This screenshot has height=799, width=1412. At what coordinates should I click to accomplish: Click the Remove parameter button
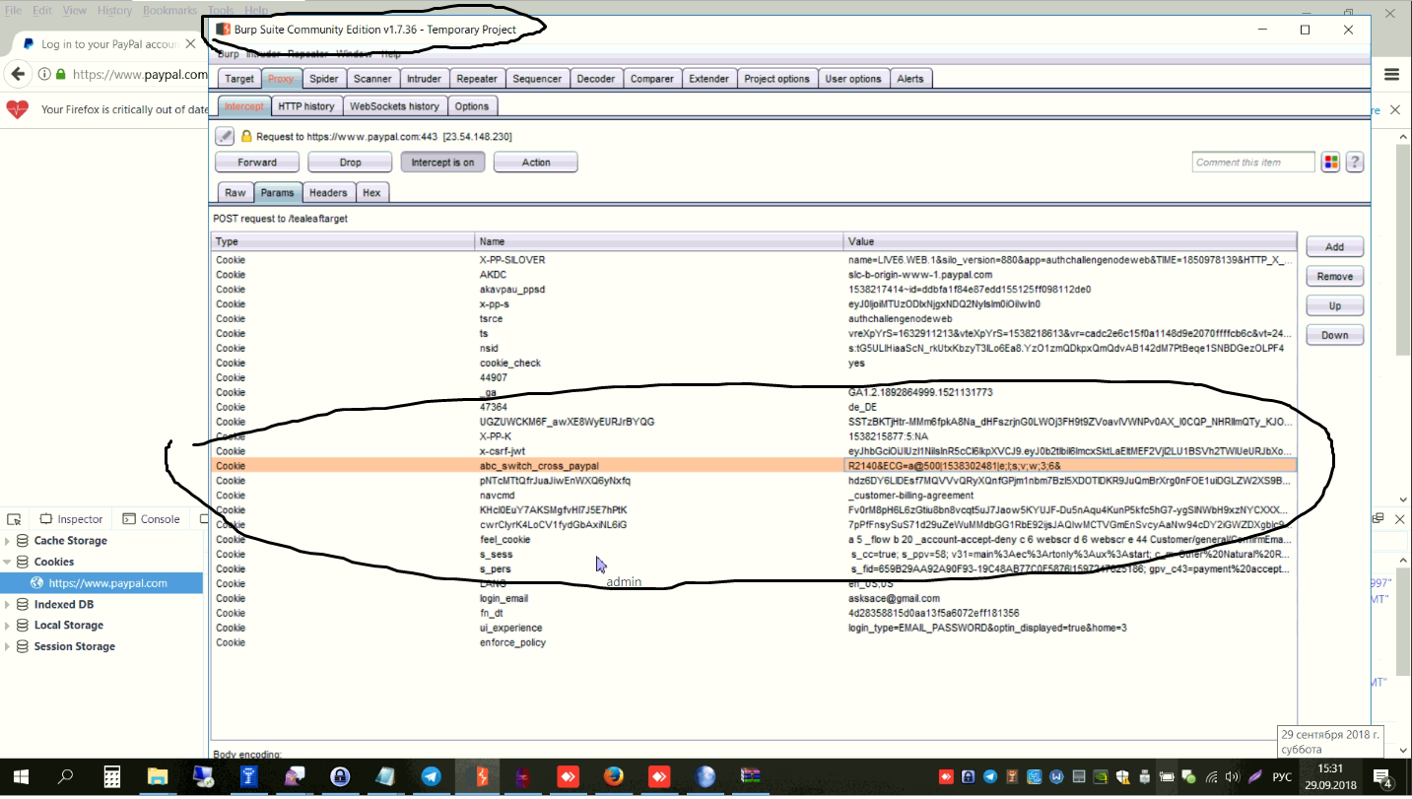[1334, 277]
